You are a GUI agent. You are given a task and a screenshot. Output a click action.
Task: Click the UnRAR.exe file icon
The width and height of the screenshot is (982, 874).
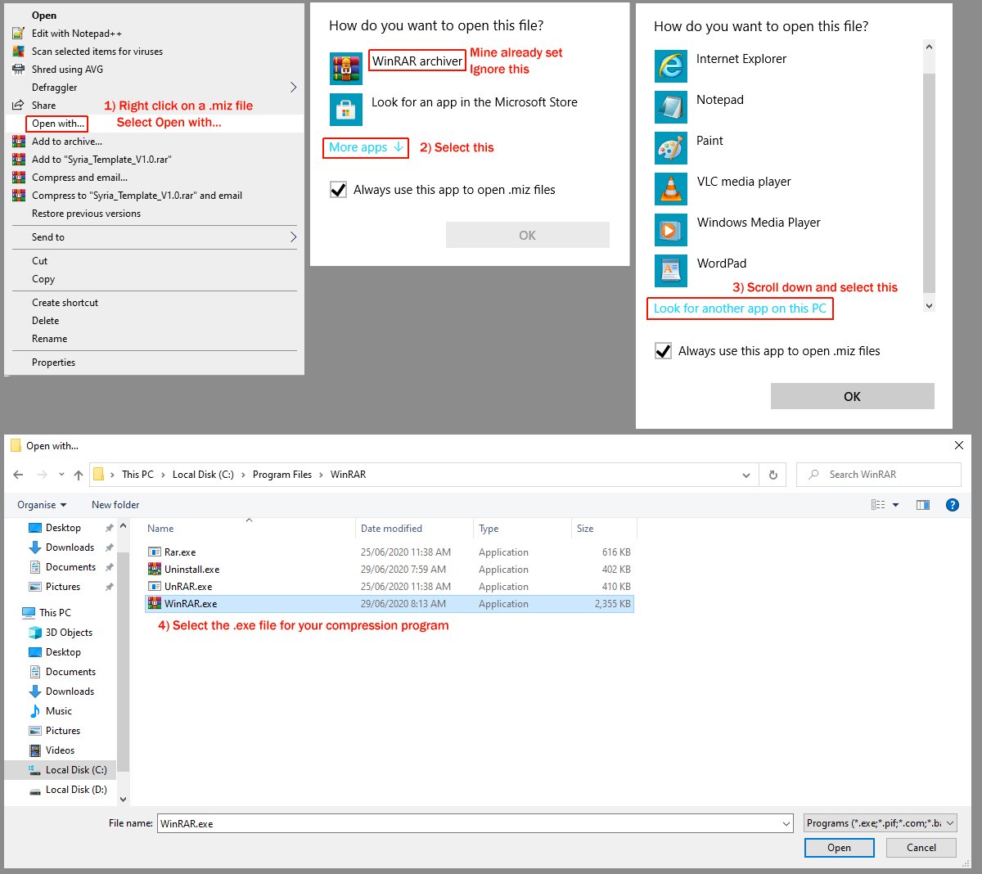click(154, 587)
